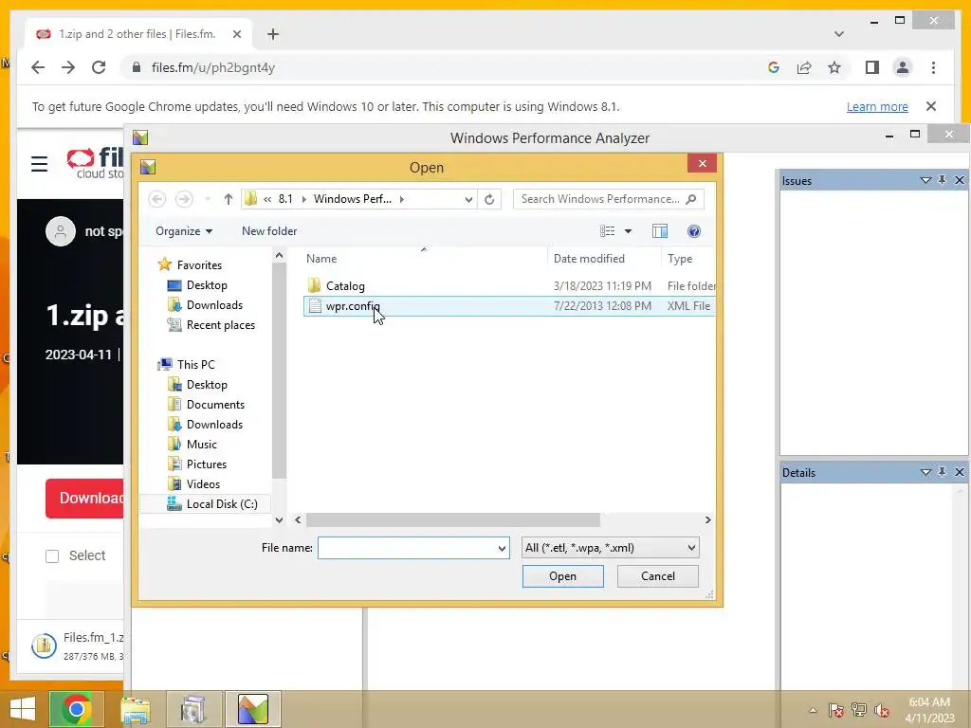971x728 pixels.
Task: Open files.fm hamburger menu
Action: pyautogui.click(x=40, y=164)
